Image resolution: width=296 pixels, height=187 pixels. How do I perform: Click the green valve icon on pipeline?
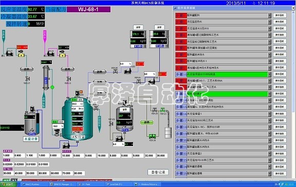(162, 110)
